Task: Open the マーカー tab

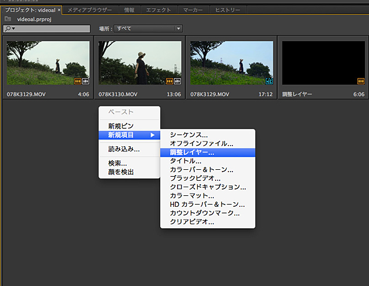Action: click(193, 10)
